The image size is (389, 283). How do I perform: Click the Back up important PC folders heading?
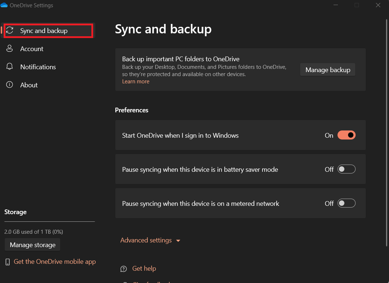181,59
